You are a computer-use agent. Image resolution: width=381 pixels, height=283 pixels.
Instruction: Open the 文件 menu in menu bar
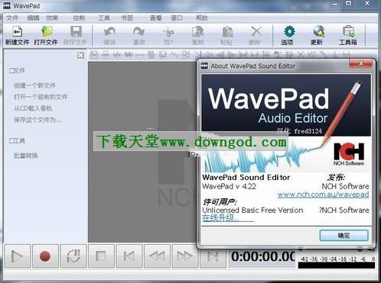coord(12,18)
